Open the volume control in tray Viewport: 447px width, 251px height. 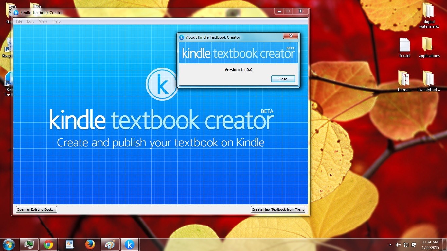(398, 244)
